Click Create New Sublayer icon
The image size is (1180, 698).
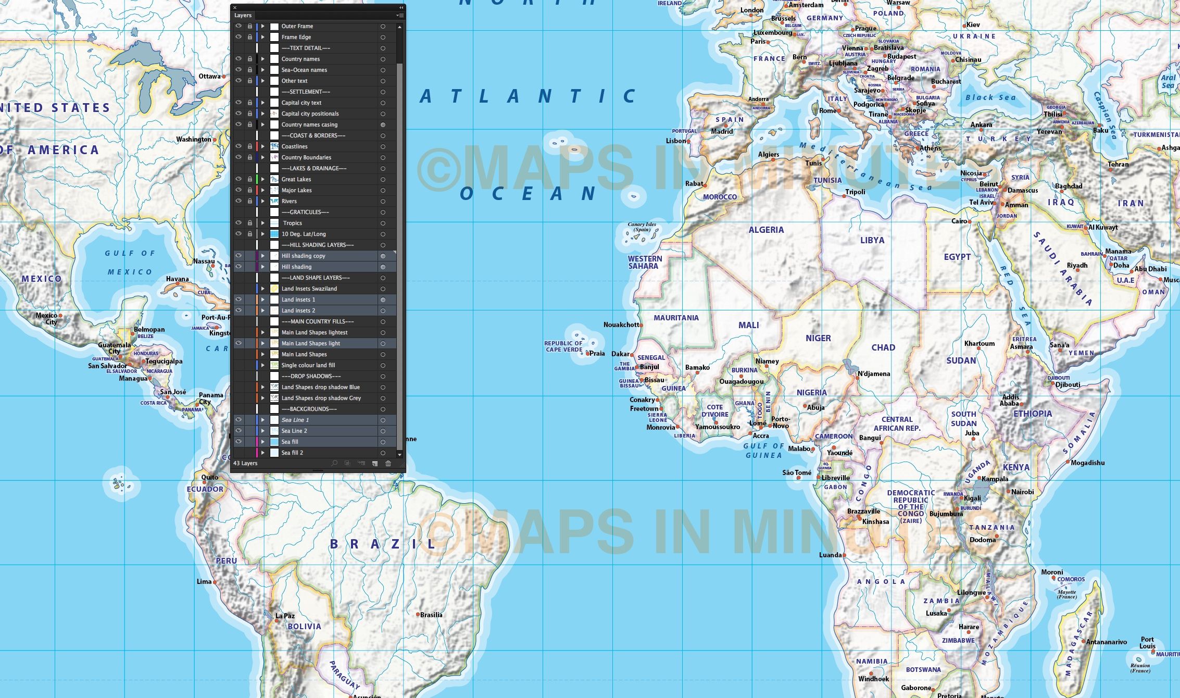(x=361, y=463)
